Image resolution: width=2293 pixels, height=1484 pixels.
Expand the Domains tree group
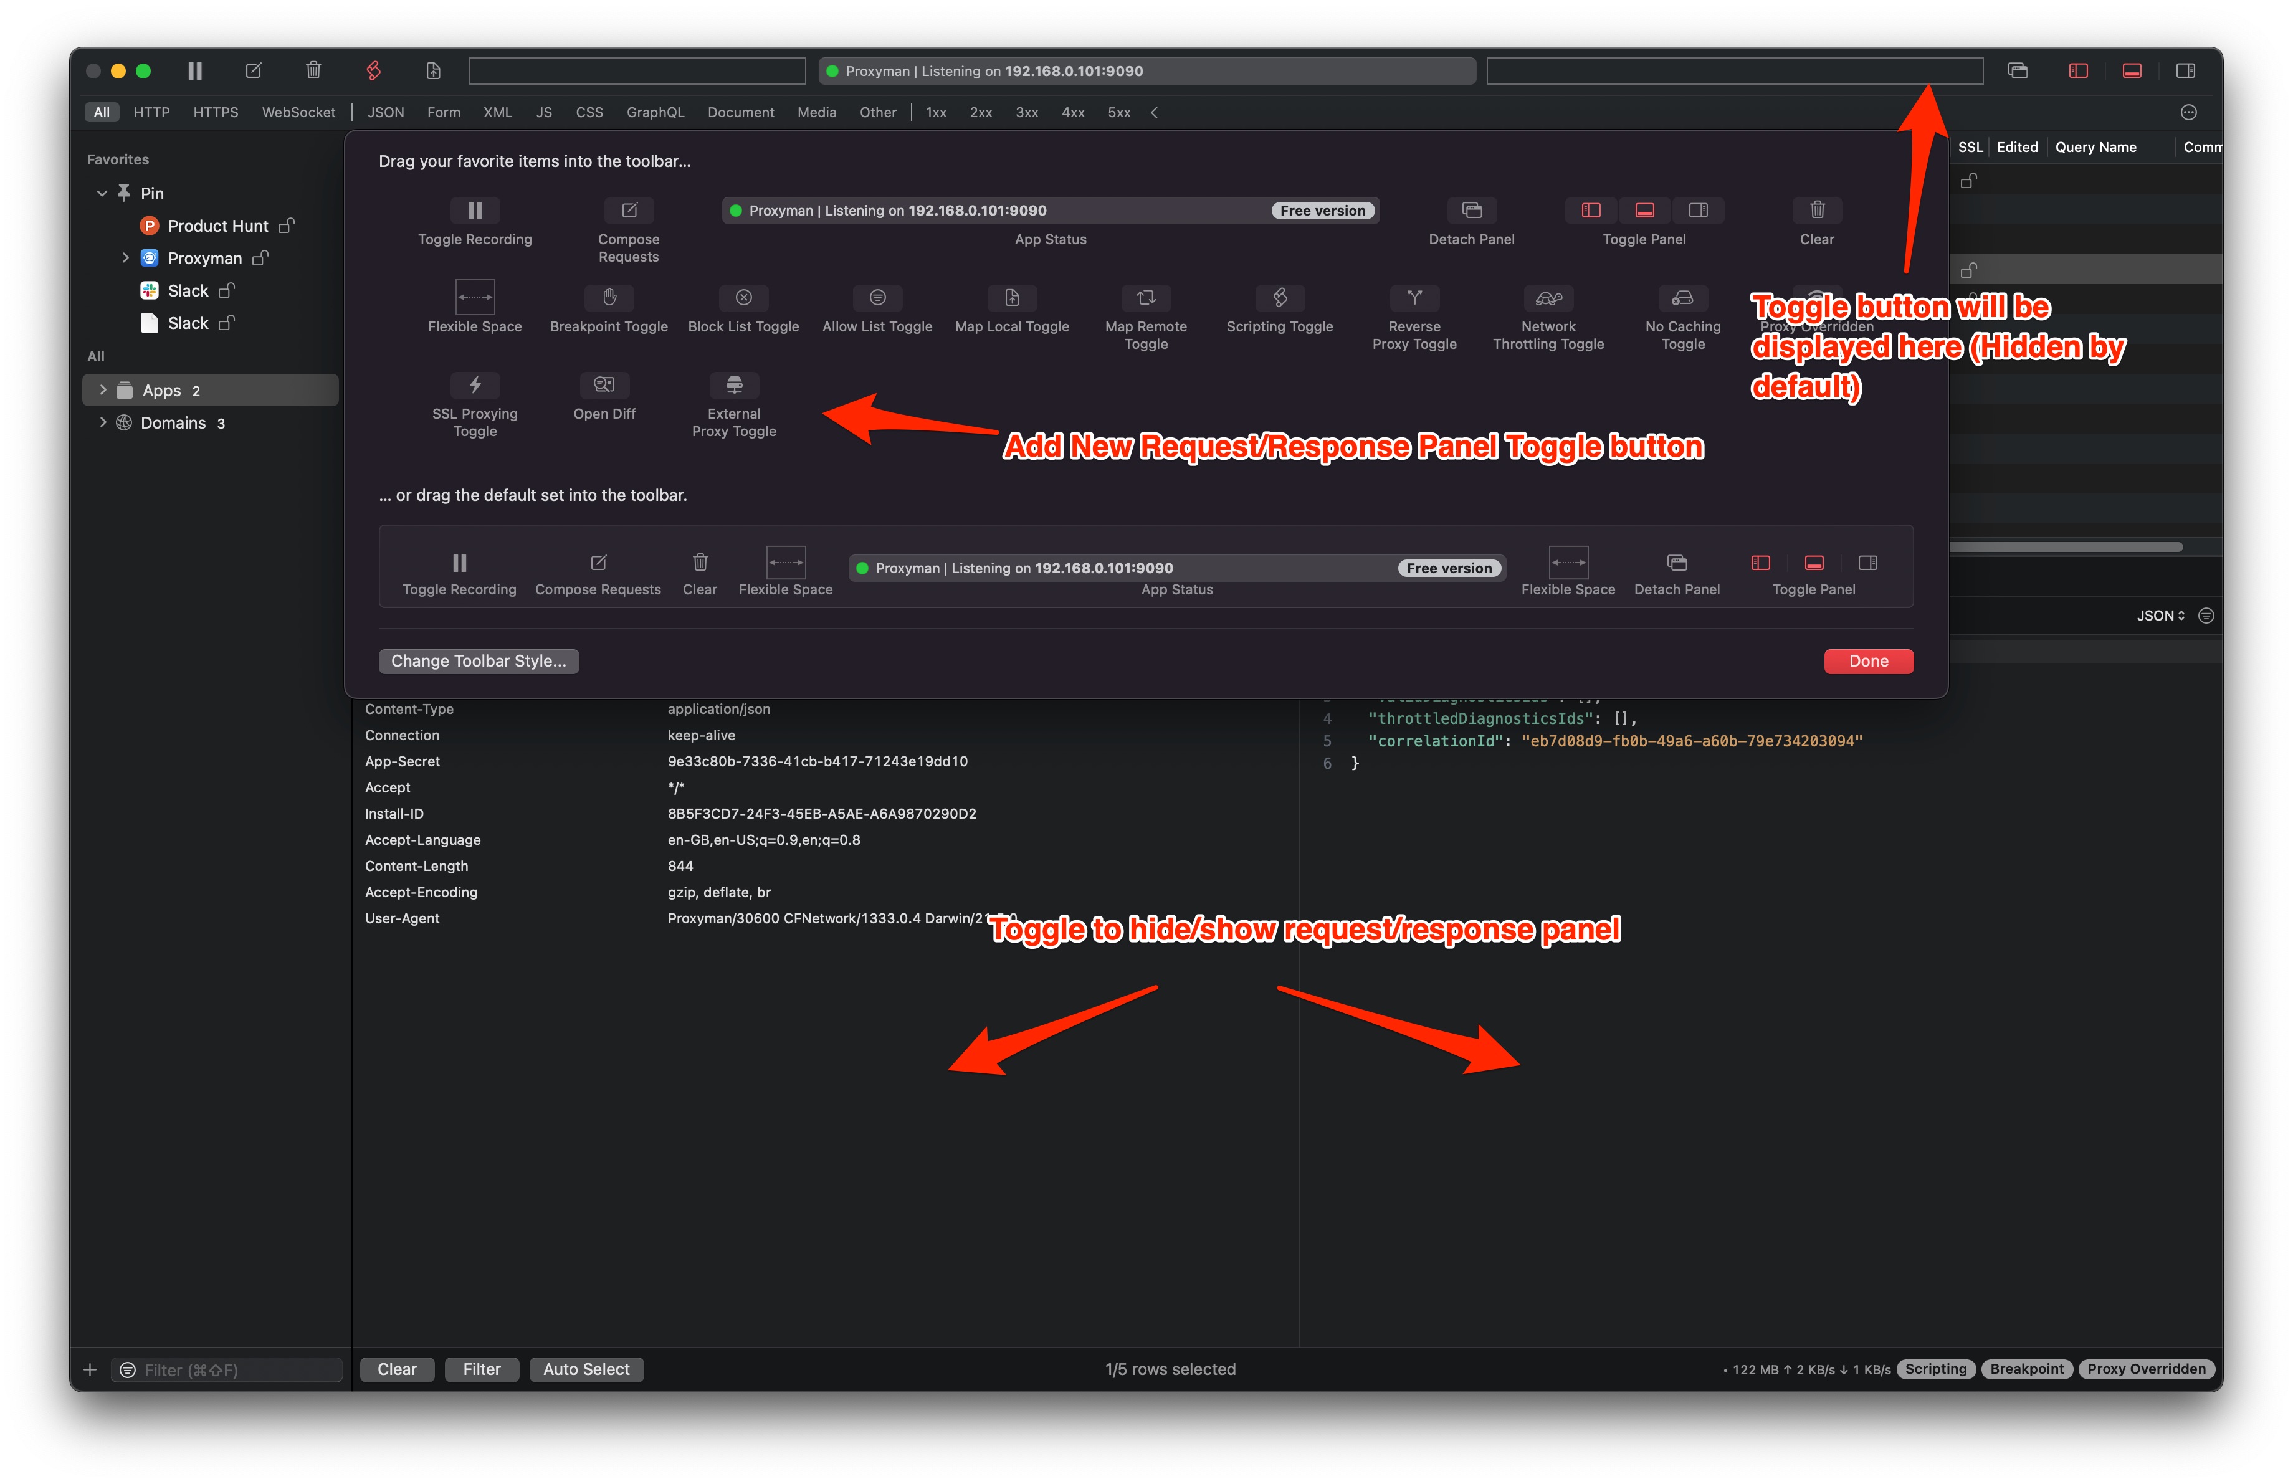103,423
